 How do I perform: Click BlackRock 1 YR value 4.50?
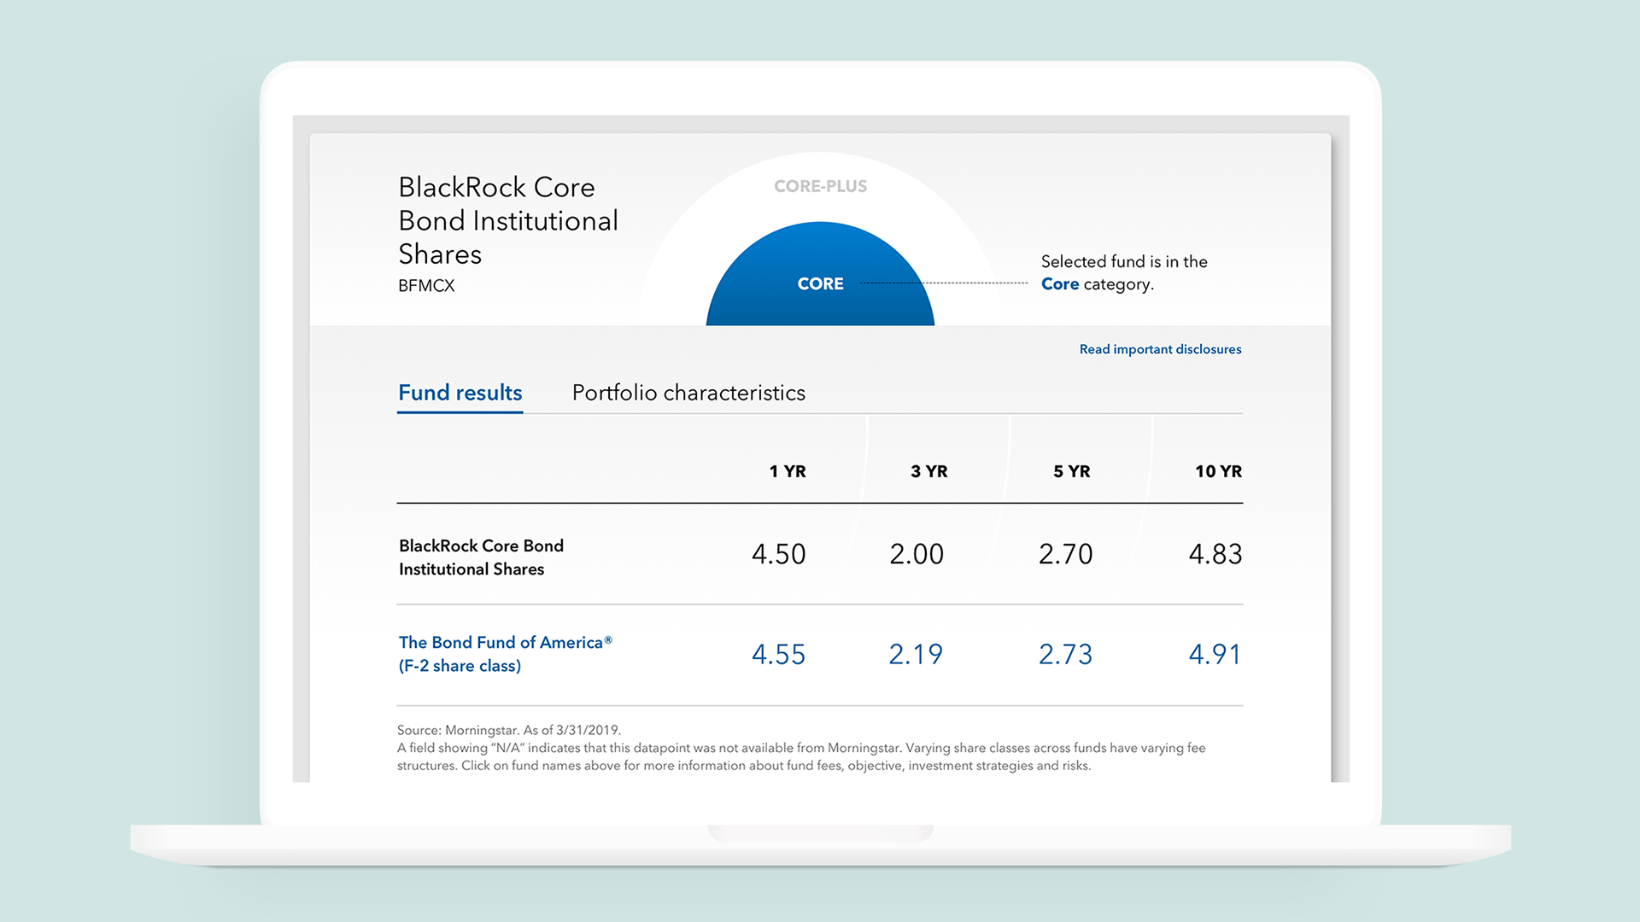click(x=778, y=554)
